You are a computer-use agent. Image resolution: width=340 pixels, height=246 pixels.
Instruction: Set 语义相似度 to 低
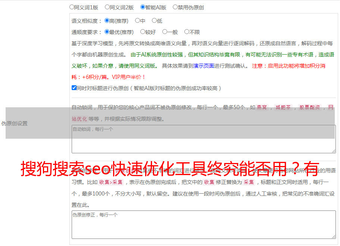click(x=154, y=21)
